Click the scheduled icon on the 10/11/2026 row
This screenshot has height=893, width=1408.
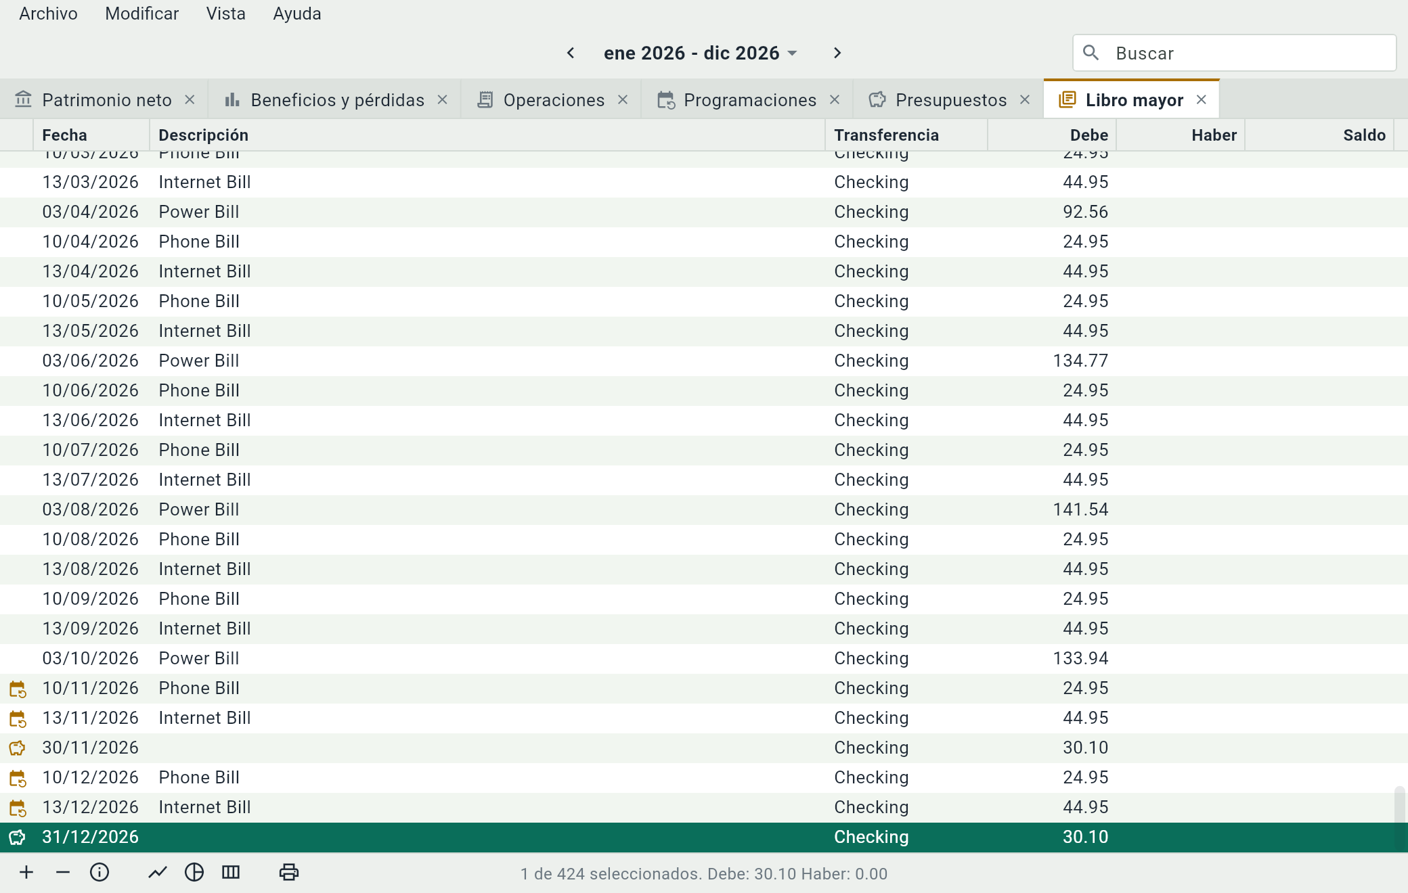pyautogui.click(x=18, y=689)
